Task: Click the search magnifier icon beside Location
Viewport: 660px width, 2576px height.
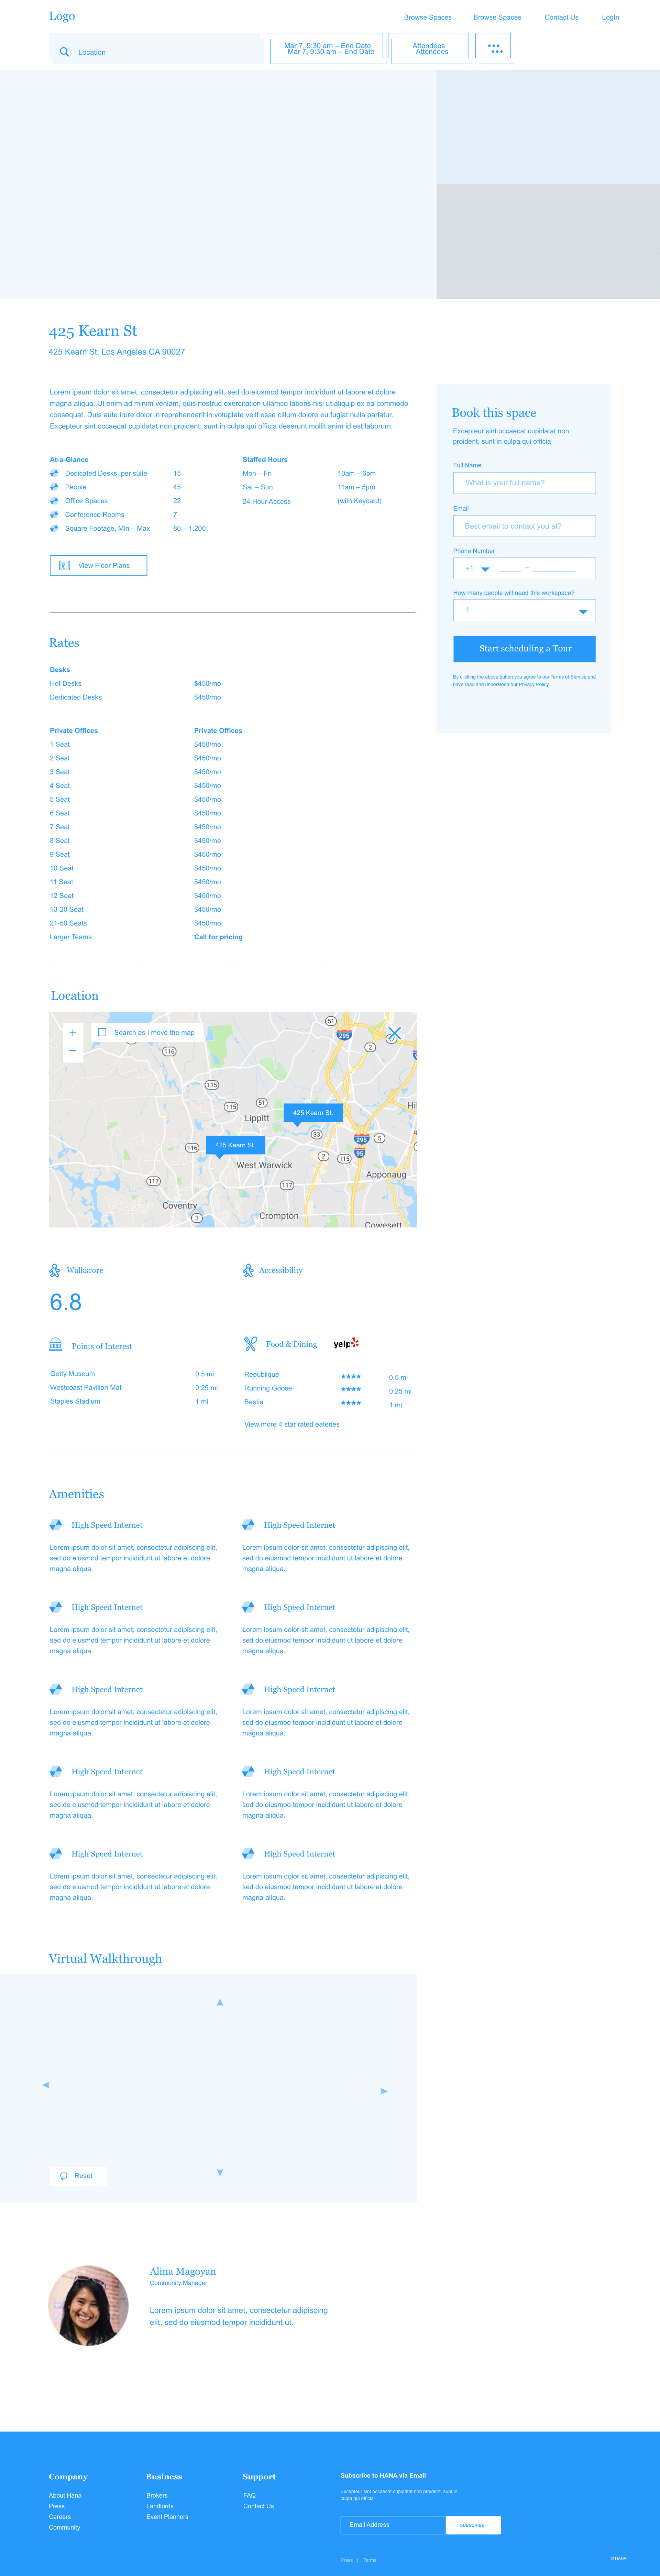Action: click(64, 52)
